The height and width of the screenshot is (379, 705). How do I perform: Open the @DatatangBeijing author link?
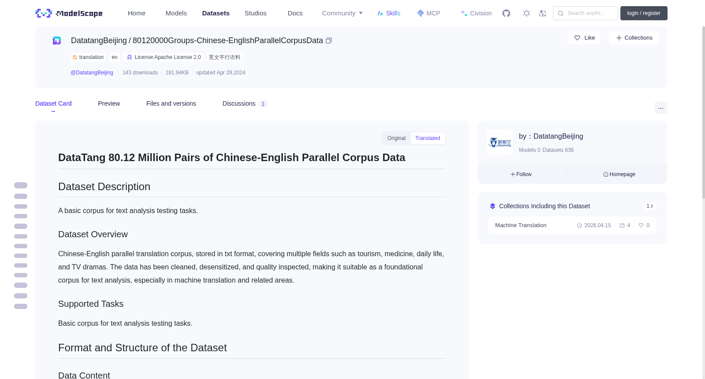(92, 73)
